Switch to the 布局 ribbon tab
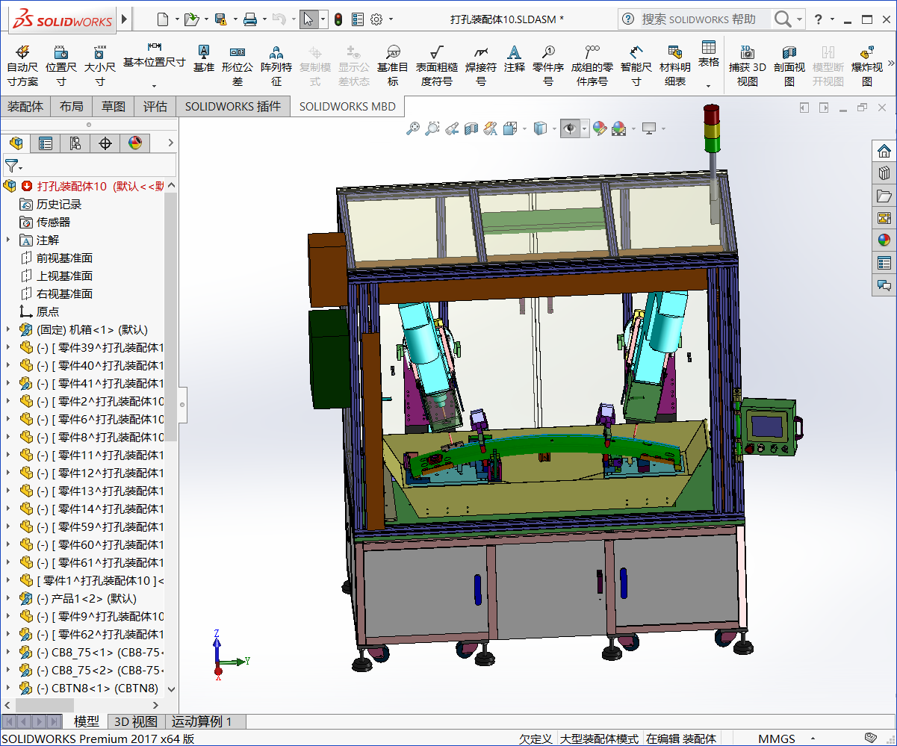Viewport: 897px width, 746px height. pyautogui.click(x=72, y=107)
